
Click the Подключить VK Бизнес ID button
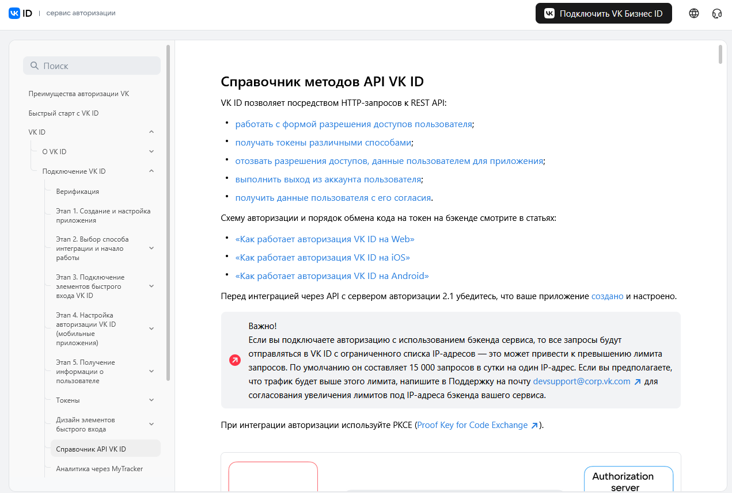604,13
